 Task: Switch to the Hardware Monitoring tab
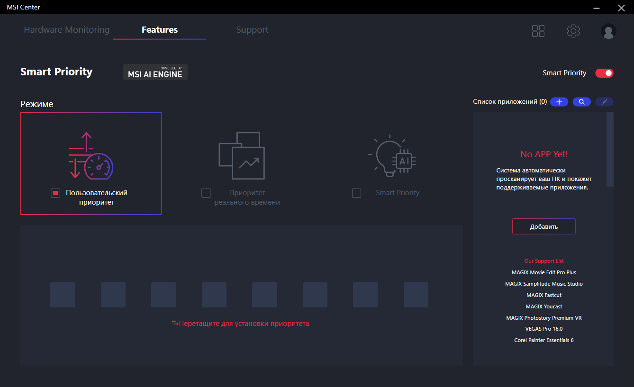[x=67, y=29]
